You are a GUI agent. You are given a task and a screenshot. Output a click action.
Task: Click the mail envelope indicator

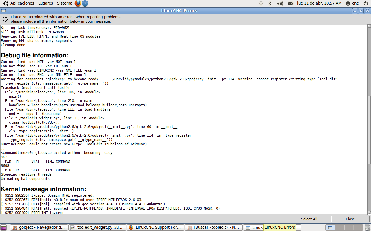pos(291,3)
